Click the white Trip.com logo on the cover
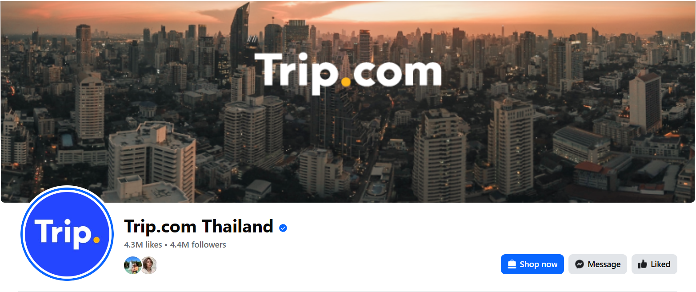The width and height of the screenshot is (696, 292). tap(348, 72)
